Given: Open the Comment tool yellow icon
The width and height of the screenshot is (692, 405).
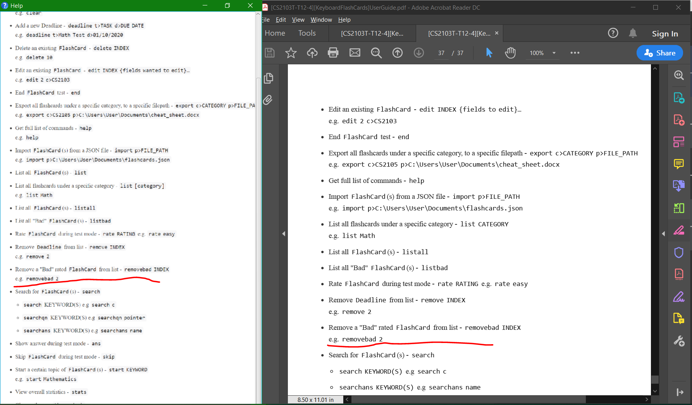Looking at the screenshot, I should [679, 164].
